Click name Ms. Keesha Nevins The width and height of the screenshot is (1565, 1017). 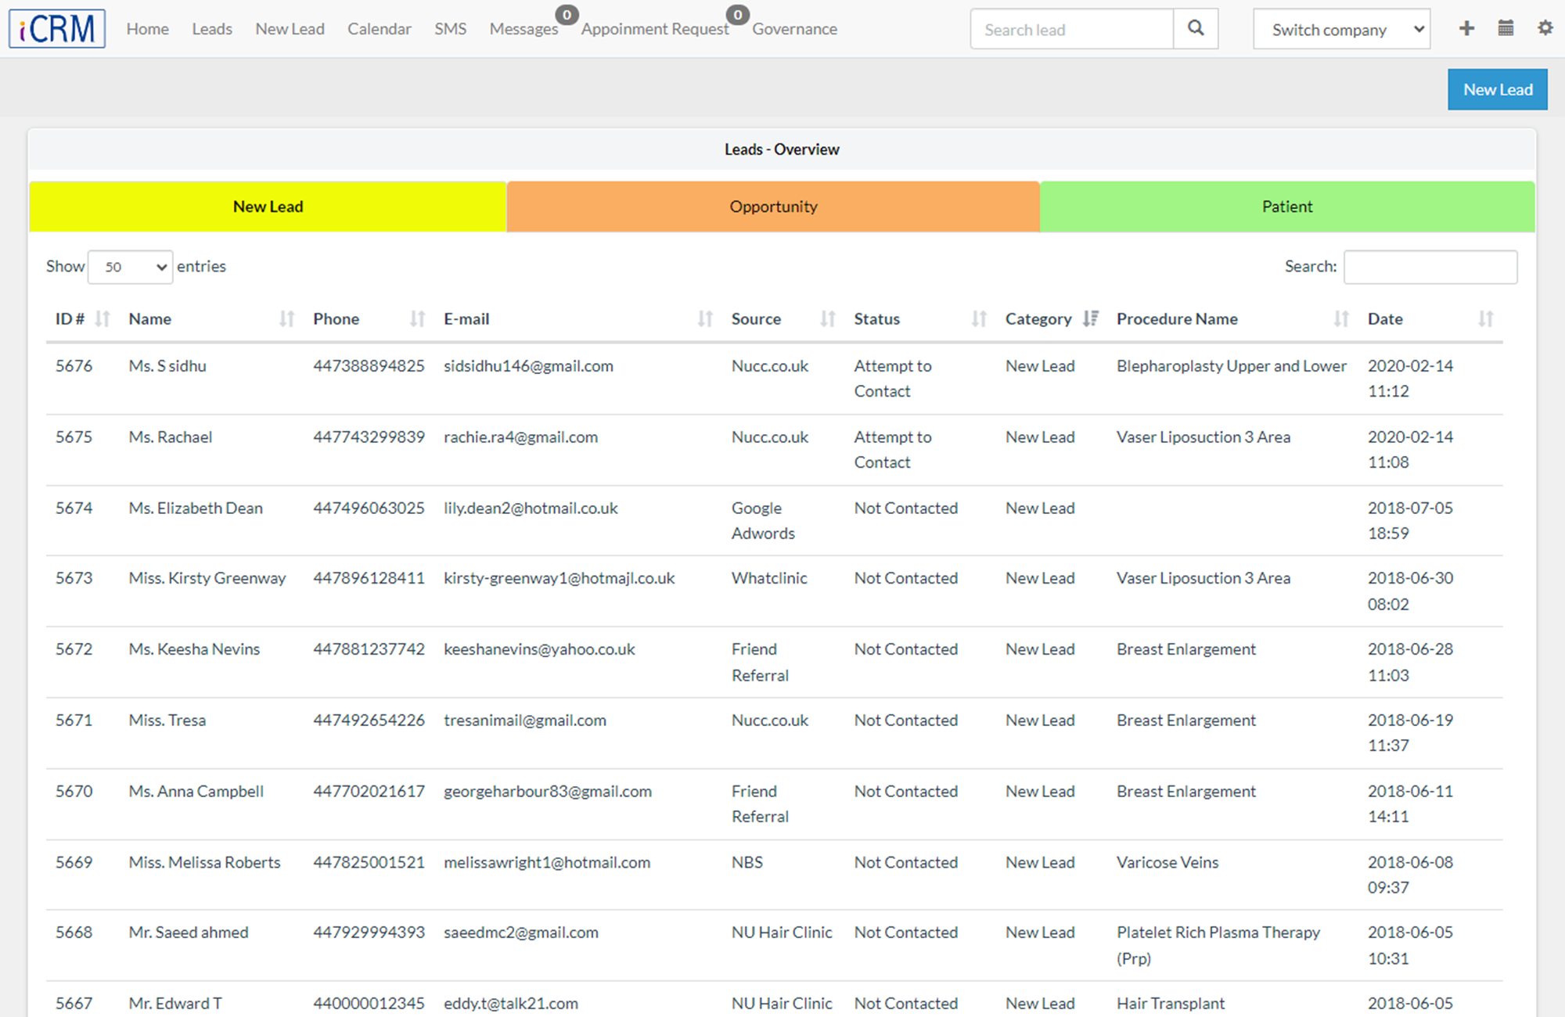(x=194, y=649)
